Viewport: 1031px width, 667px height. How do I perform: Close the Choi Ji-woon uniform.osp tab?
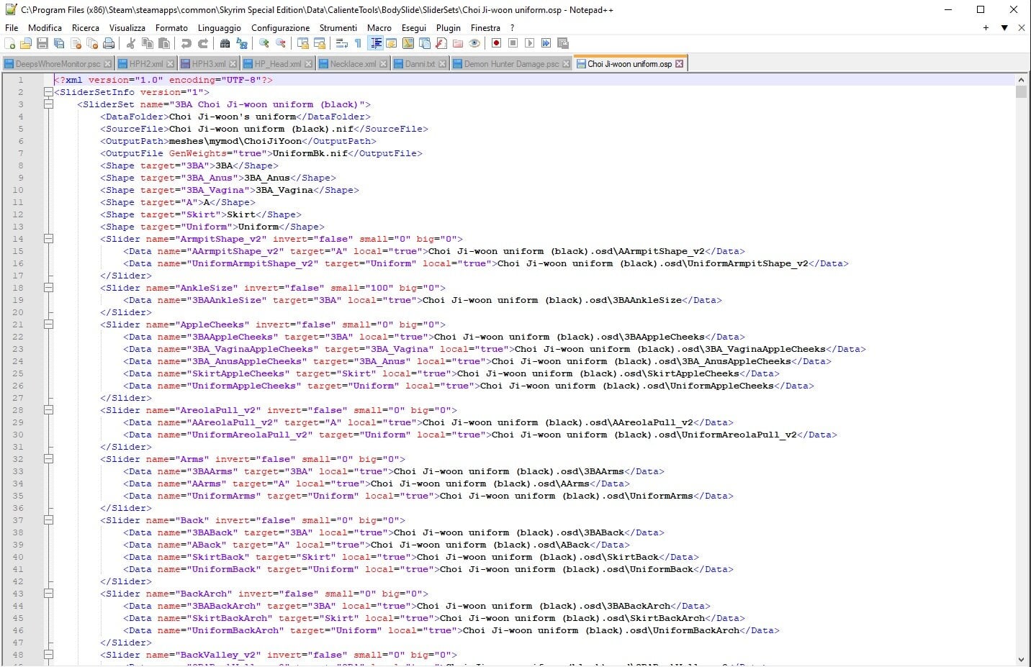[x=679, y=64]
